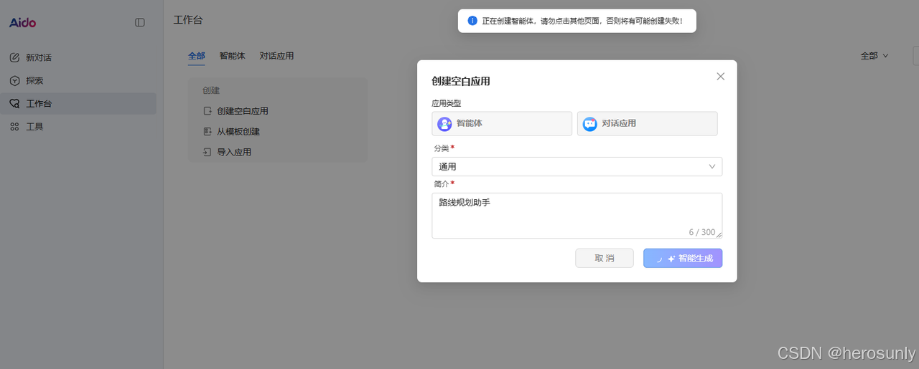The width and height of the screenshot is (919, 369).
Task: Click the 创建 section heading
Action: (x=211, y=91)
